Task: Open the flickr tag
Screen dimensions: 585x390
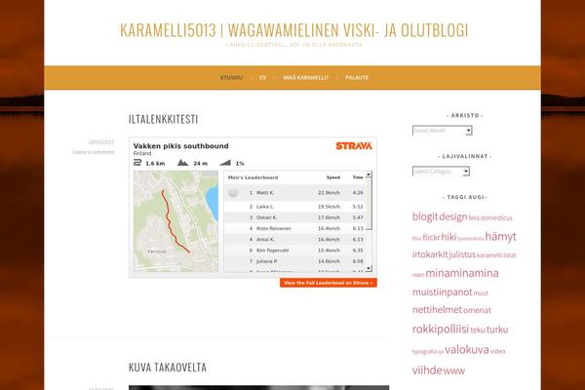Action: coord(431,237)
